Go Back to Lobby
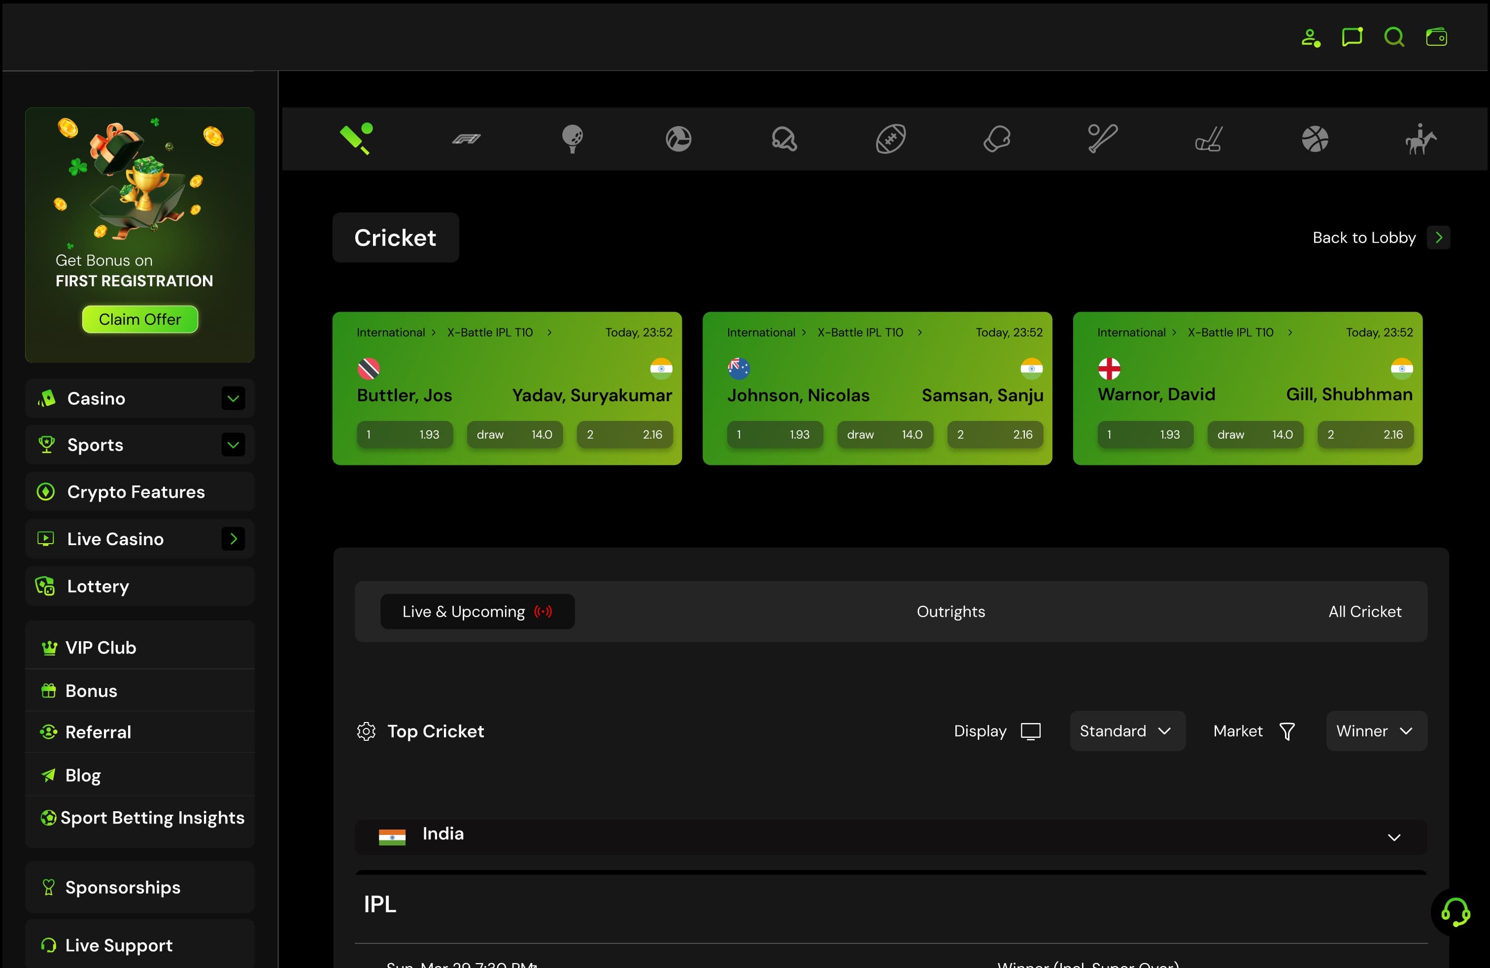The height and width of the screenshot is (968, 1490). 1381,237
